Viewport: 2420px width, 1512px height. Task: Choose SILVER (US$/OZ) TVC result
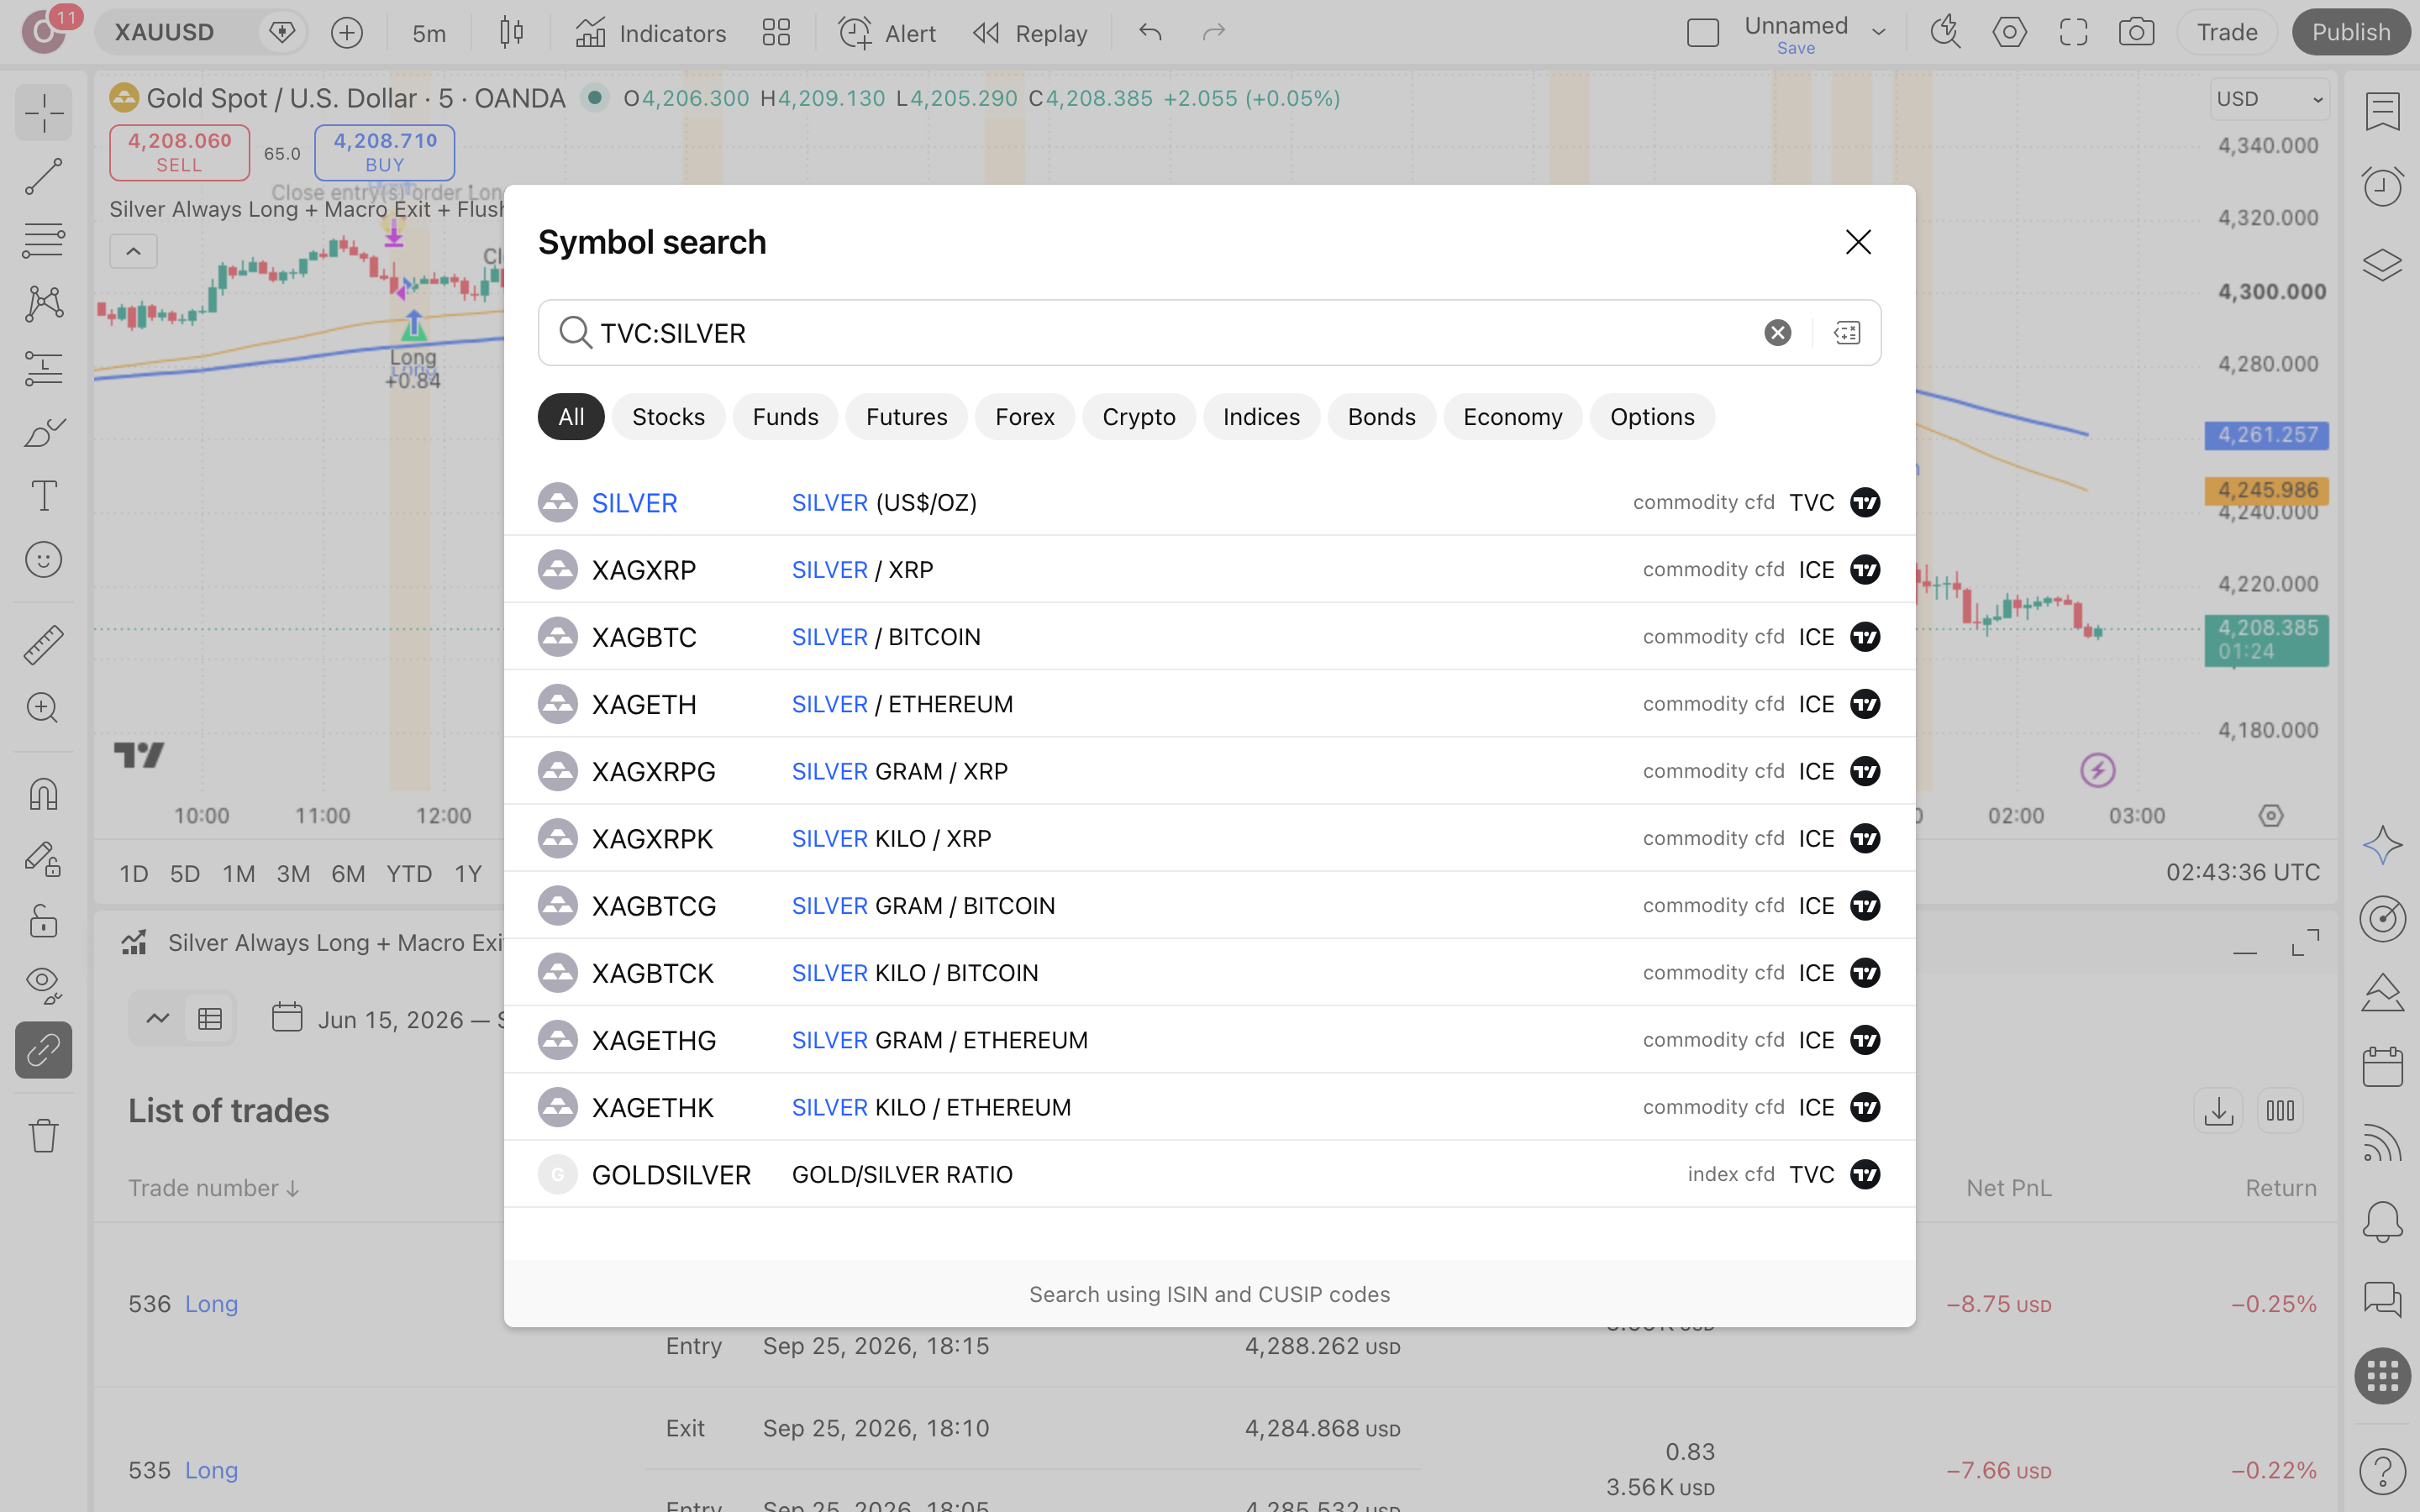(1209, 502)
